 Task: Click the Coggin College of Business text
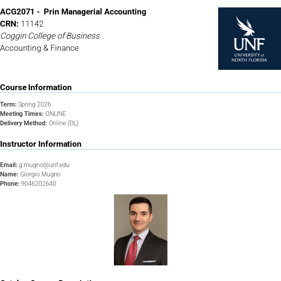click(50, 36)
